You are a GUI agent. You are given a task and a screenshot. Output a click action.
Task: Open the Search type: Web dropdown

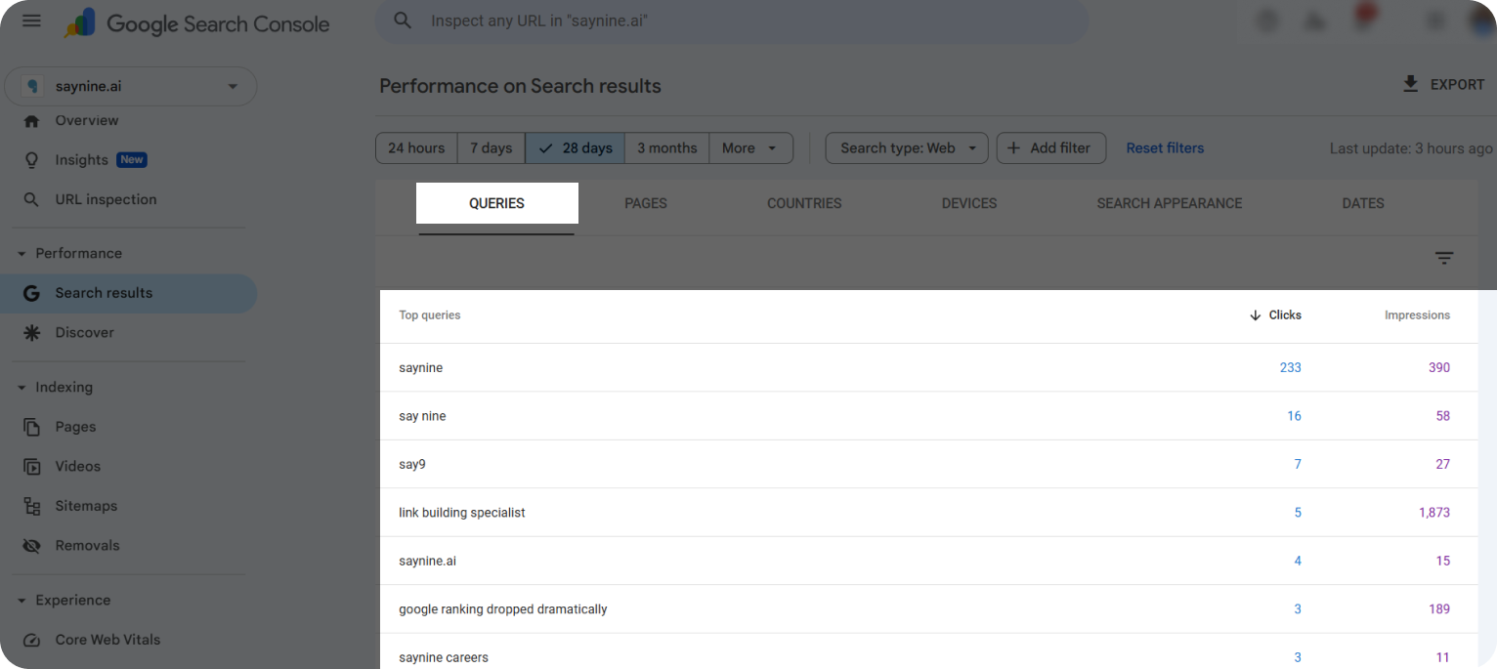907,148
